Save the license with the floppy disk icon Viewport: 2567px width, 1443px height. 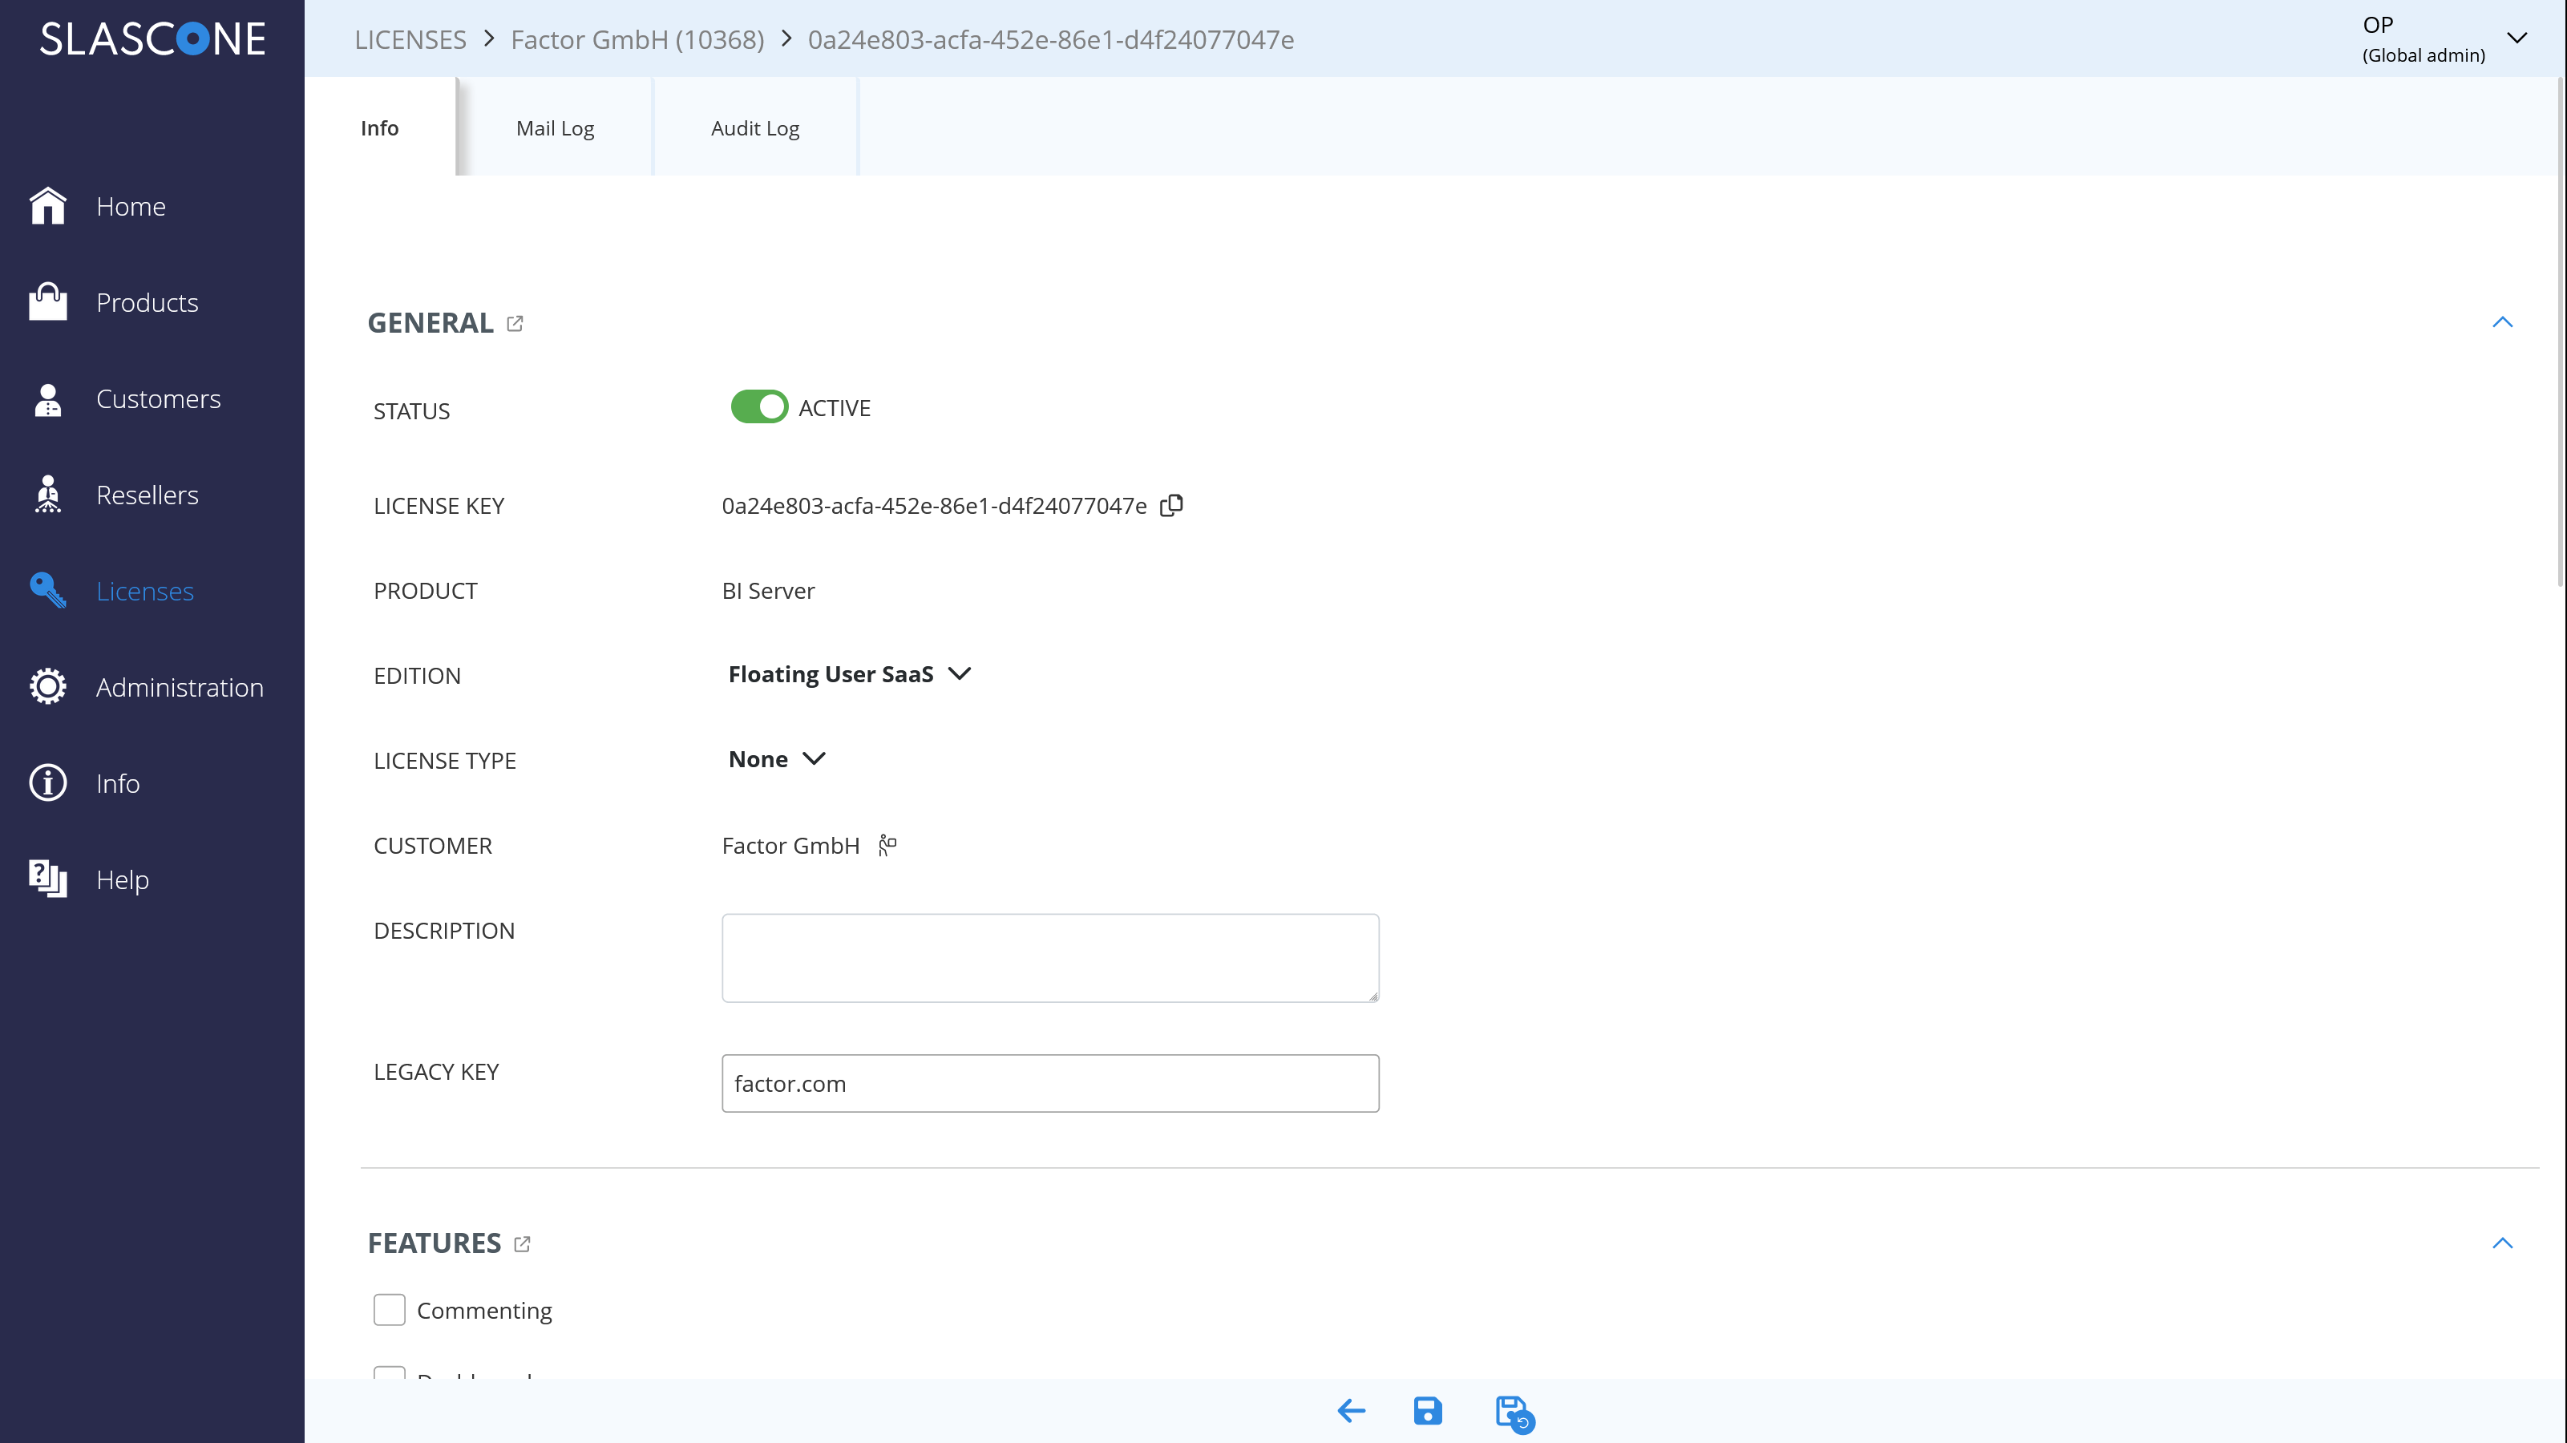point(1428,1411)
